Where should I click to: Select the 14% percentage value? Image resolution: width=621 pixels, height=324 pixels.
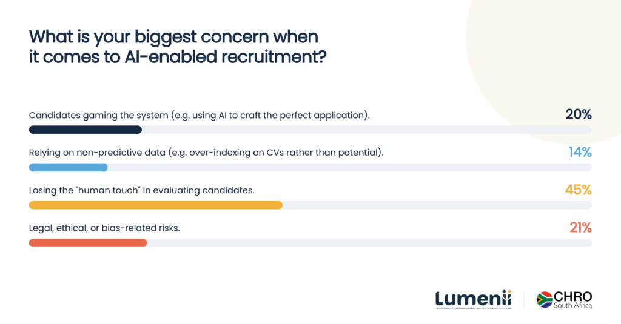(580, 152)
